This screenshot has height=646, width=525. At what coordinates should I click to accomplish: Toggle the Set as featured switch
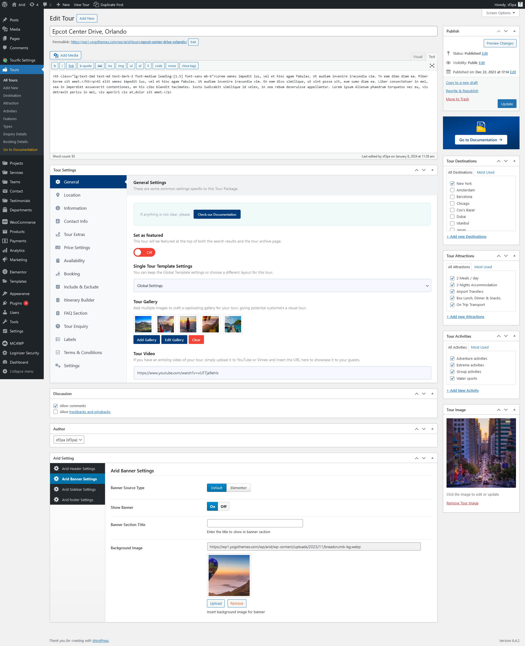pyautogui.click(x=144, y=252)
